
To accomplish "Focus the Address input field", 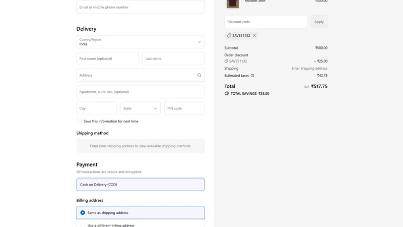I will pos(141,75).
